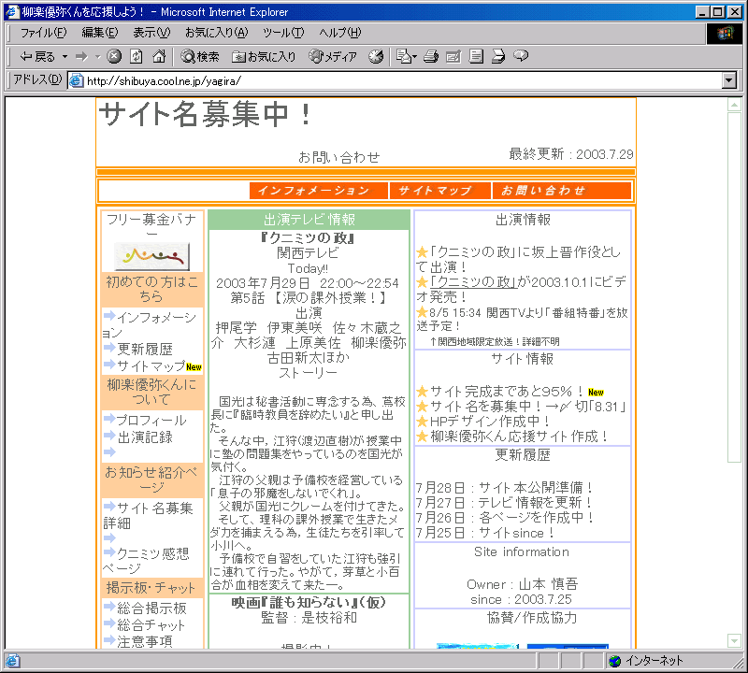Open the 注意事項 link

pyautogui.click(x=145, y=641)
